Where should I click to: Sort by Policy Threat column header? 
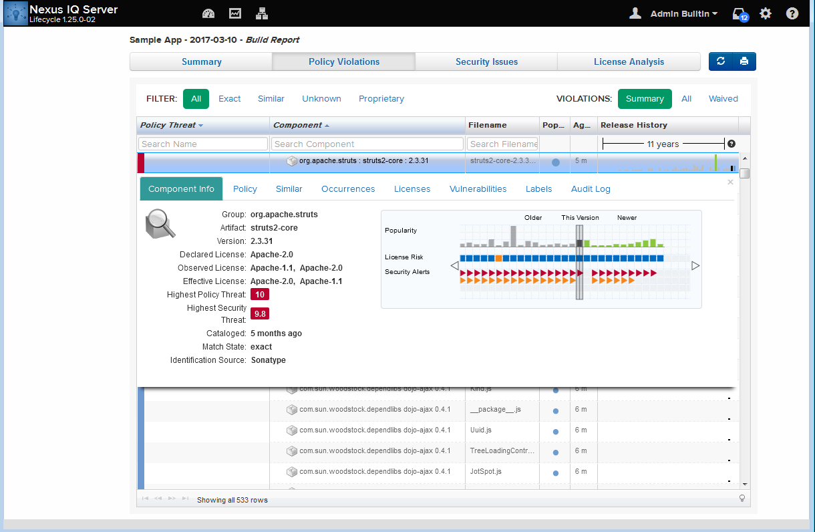[168, 125]
